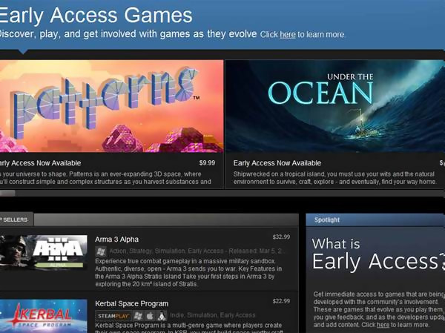Open the Patterns game banner
The width and height of the screenshot is (445, 333).
coord(111,106)
